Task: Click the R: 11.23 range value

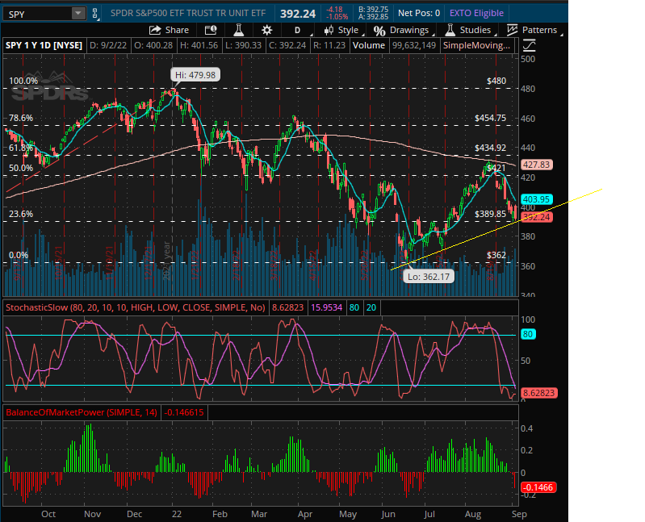Action: 329,45
